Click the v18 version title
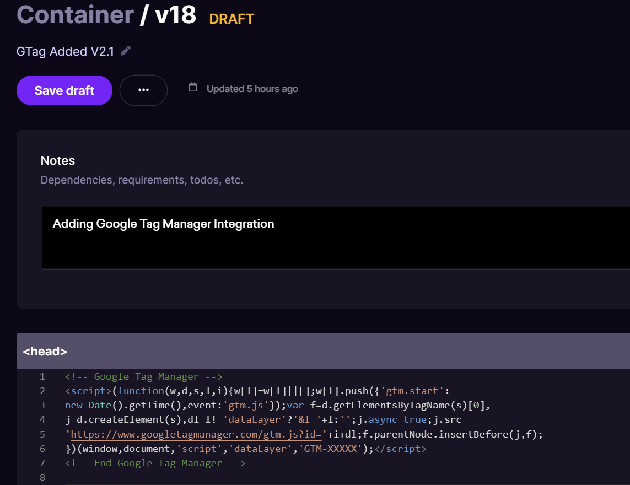 176,15
